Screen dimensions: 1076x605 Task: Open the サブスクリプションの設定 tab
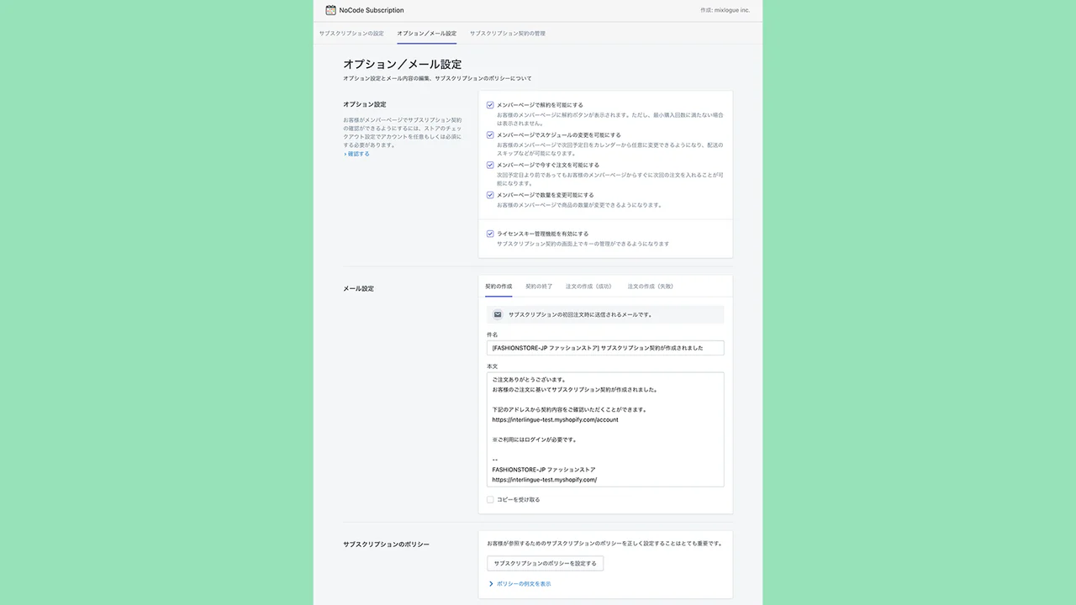tap(351, 33)
